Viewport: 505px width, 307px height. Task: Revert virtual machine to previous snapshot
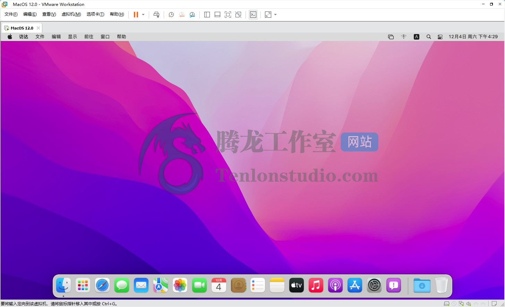click(x=182, y=15)
